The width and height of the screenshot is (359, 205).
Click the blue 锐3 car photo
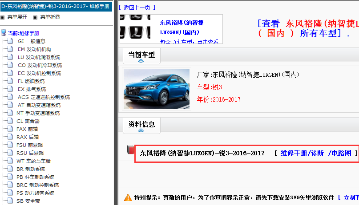157,89
